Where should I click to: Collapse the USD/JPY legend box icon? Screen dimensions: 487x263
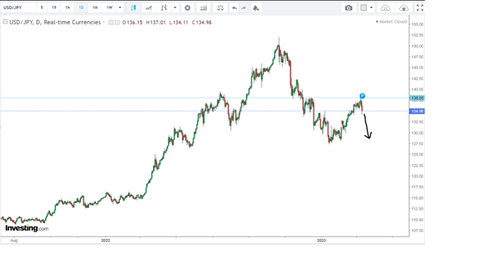[5, 22]
